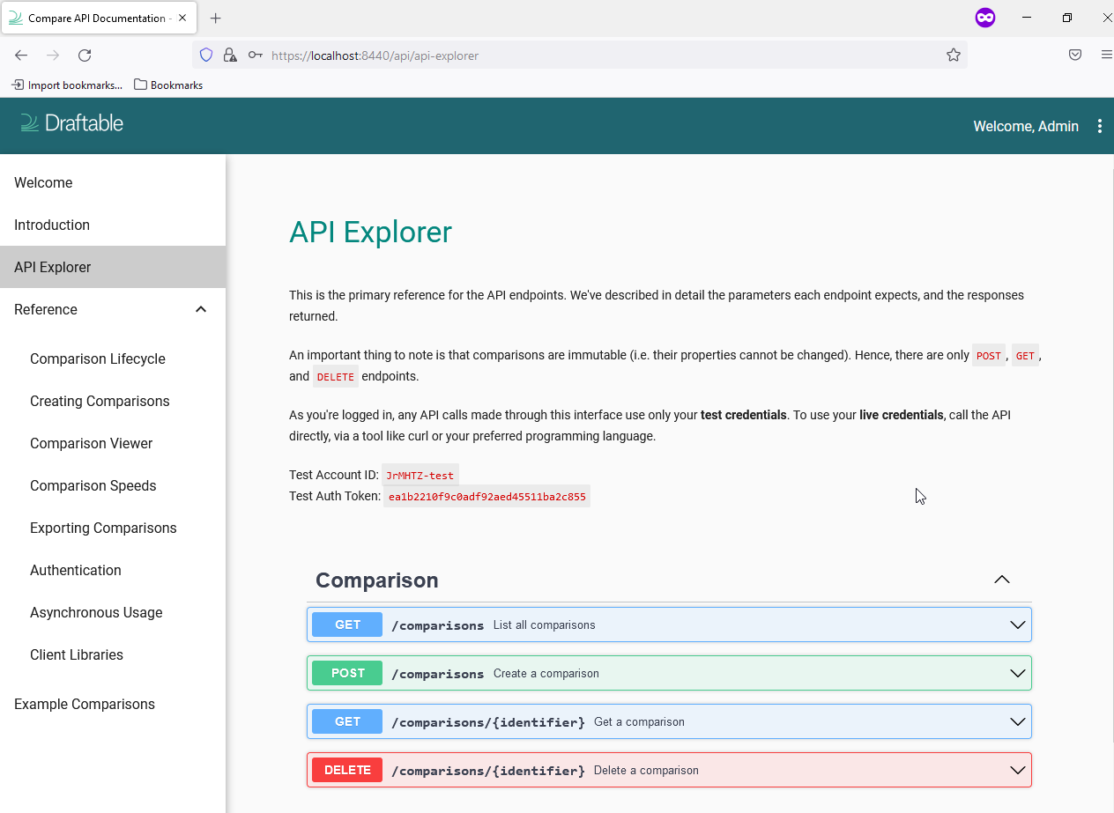Open Firefox application hamburger menu
1114x813 pixels.
pyautogui.click(x=1106, y=55)
